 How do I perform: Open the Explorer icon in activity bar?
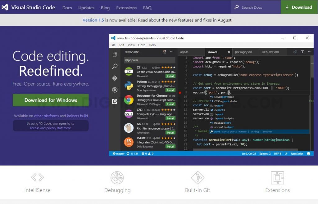pos(115,55)
